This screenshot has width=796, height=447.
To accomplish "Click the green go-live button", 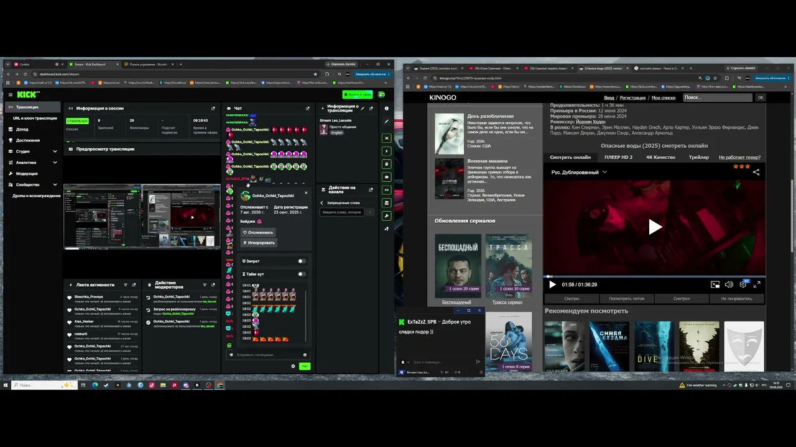I will pyautogui.click(x=358, y=94).
